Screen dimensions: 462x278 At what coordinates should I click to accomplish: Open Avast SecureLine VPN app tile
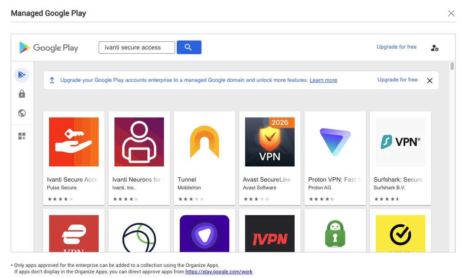coord(270,158)
